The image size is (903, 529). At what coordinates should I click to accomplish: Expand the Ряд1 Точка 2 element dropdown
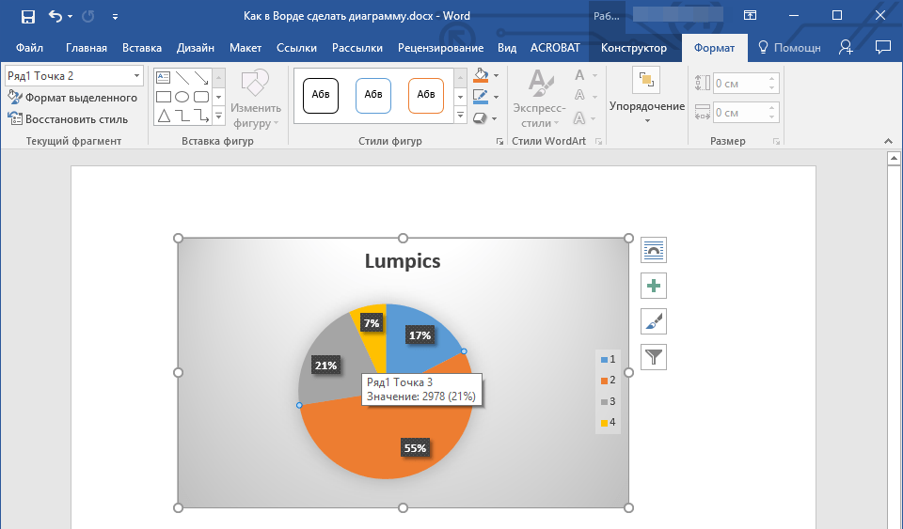[x=136, y=76]
